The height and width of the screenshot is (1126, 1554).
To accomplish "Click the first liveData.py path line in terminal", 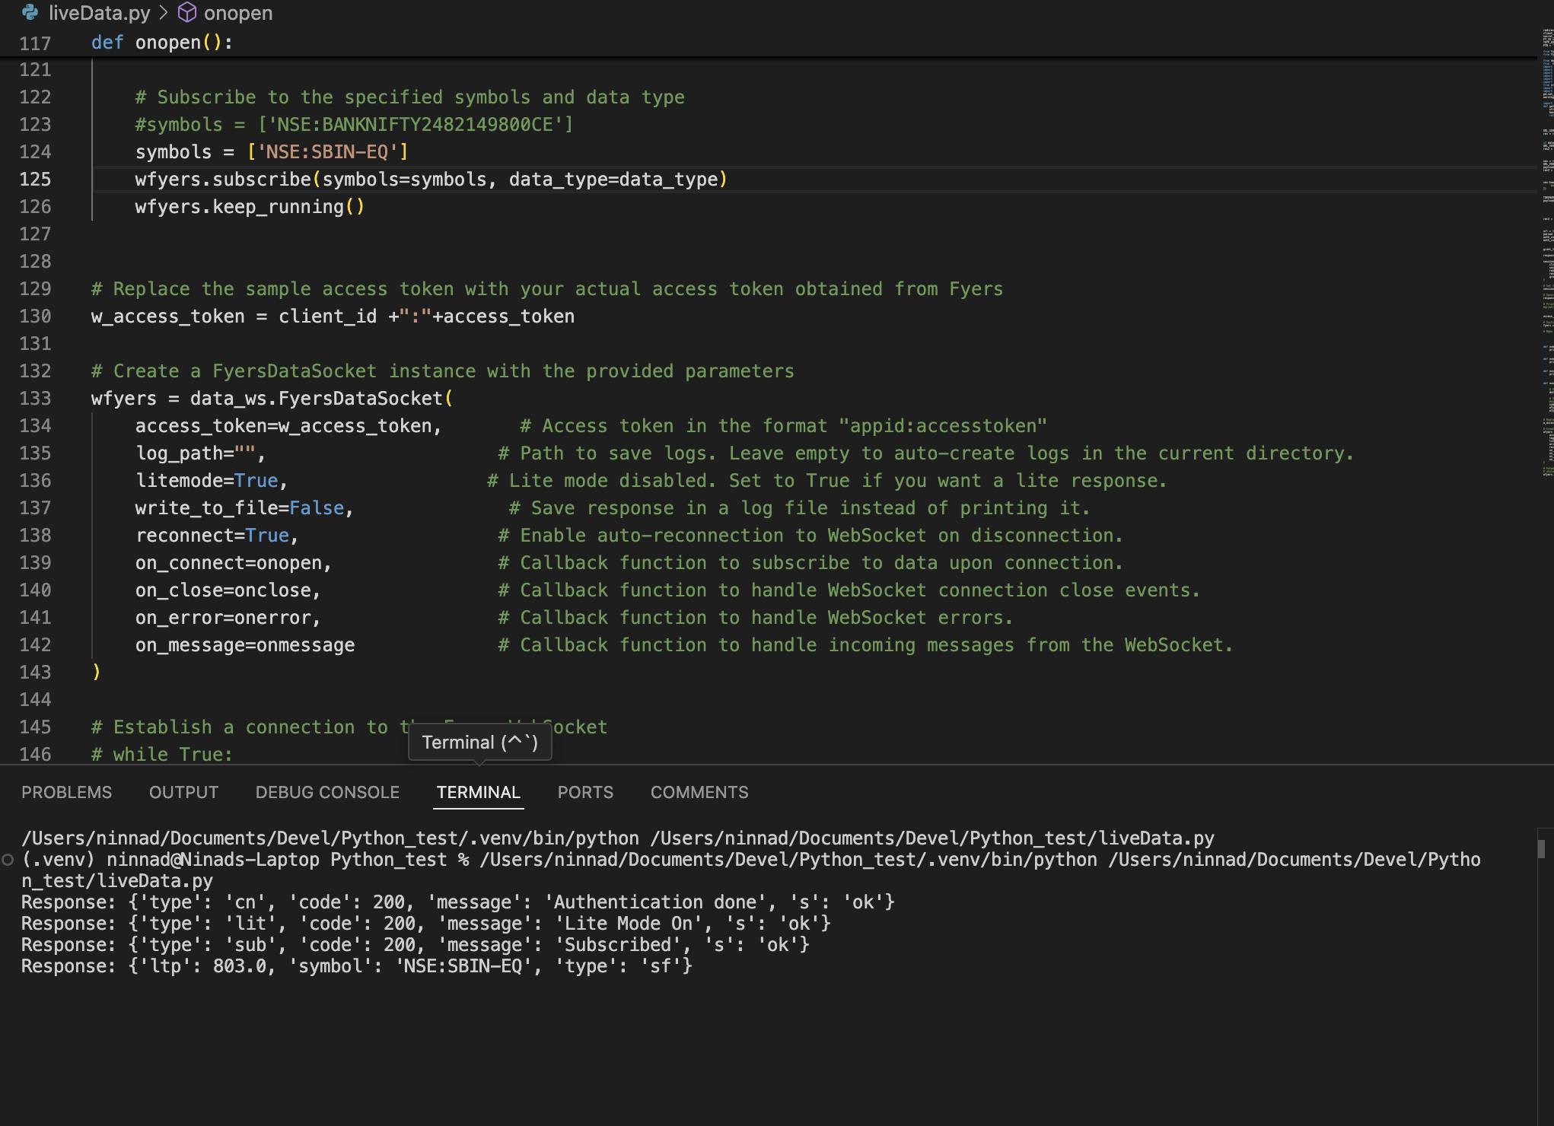I will (618, 838).
